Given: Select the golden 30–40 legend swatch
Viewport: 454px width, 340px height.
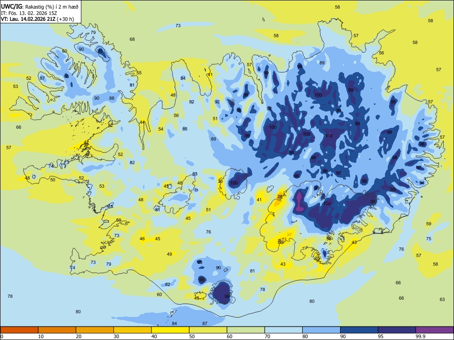Looking at the screenshot, I should tap(133, 330).
